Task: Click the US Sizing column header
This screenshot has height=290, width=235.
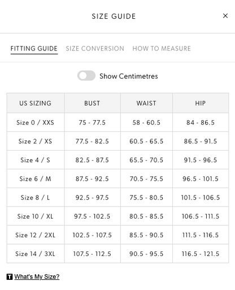Action: [x=36, y=103]
